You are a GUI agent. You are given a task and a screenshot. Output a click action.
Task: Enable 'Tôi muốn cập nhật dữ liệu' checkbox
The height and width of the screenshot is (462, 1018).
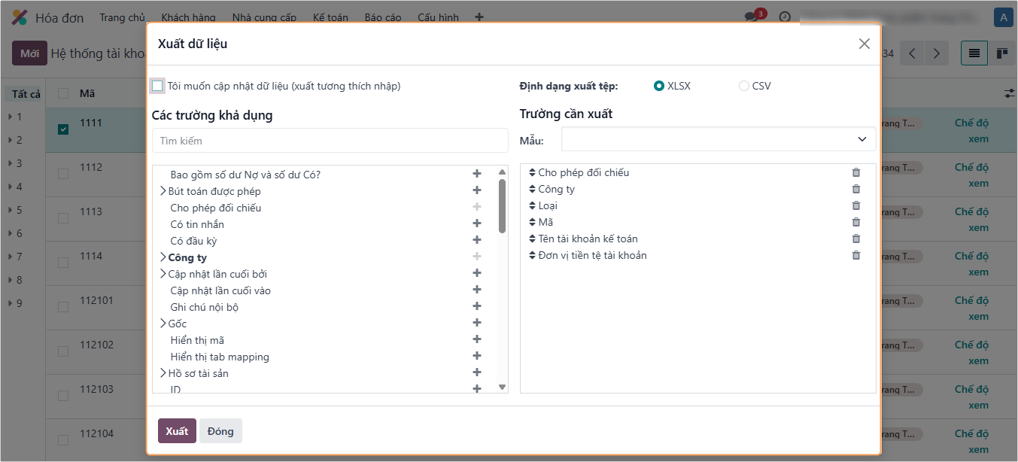pos(157,86)
